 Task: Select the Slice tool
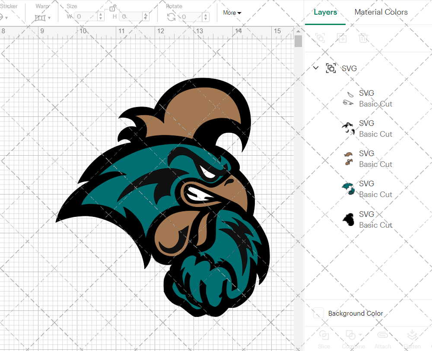click(324, 338)
